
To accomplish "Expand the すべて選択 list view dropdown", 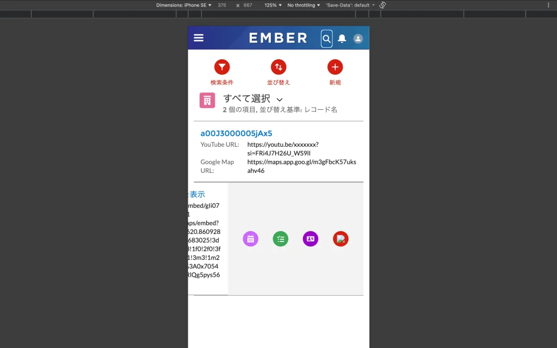I will coord(280,100).
